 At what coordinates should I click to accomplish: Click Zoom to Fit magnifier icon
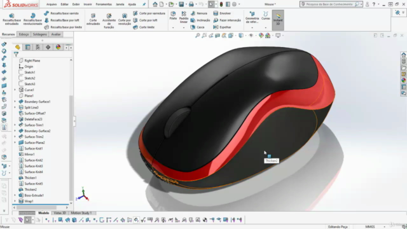click(x=198, y=36)
